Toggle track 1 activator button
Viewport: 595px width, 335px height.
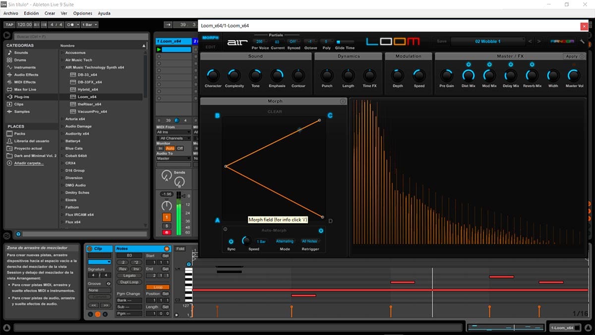point(167,217)
